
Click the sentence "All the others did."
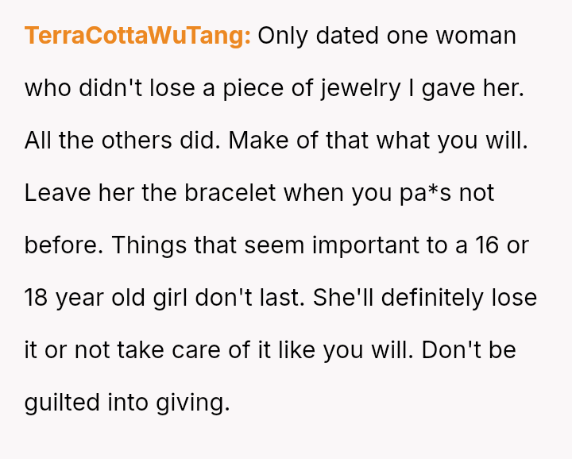coord(121,141)
